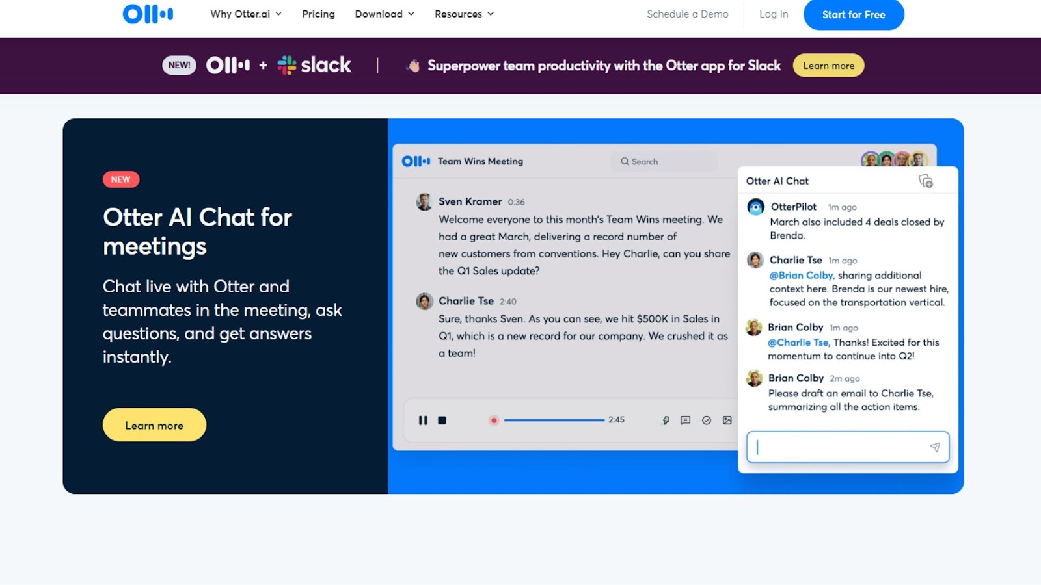Open the Pricing page
1041x585 pixels.
[x=318, y=14]
